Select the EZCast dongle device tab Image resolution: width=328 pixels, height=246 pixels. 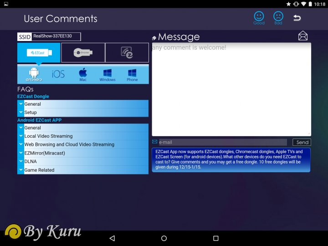39,53
